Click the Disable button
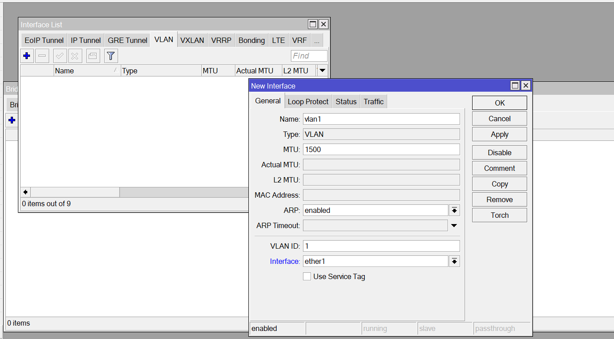 pyautogui.click(x=499, y=153)
